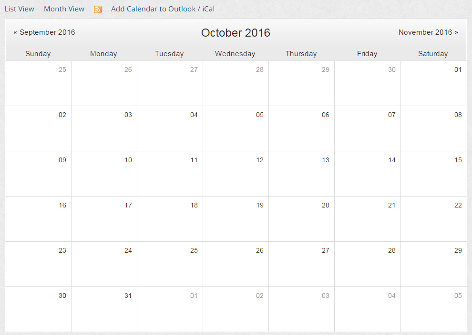Viewport: 472px width, 335px height.
Task: Select October 05 Wednesday cell
Action: (x=236, y=128)
